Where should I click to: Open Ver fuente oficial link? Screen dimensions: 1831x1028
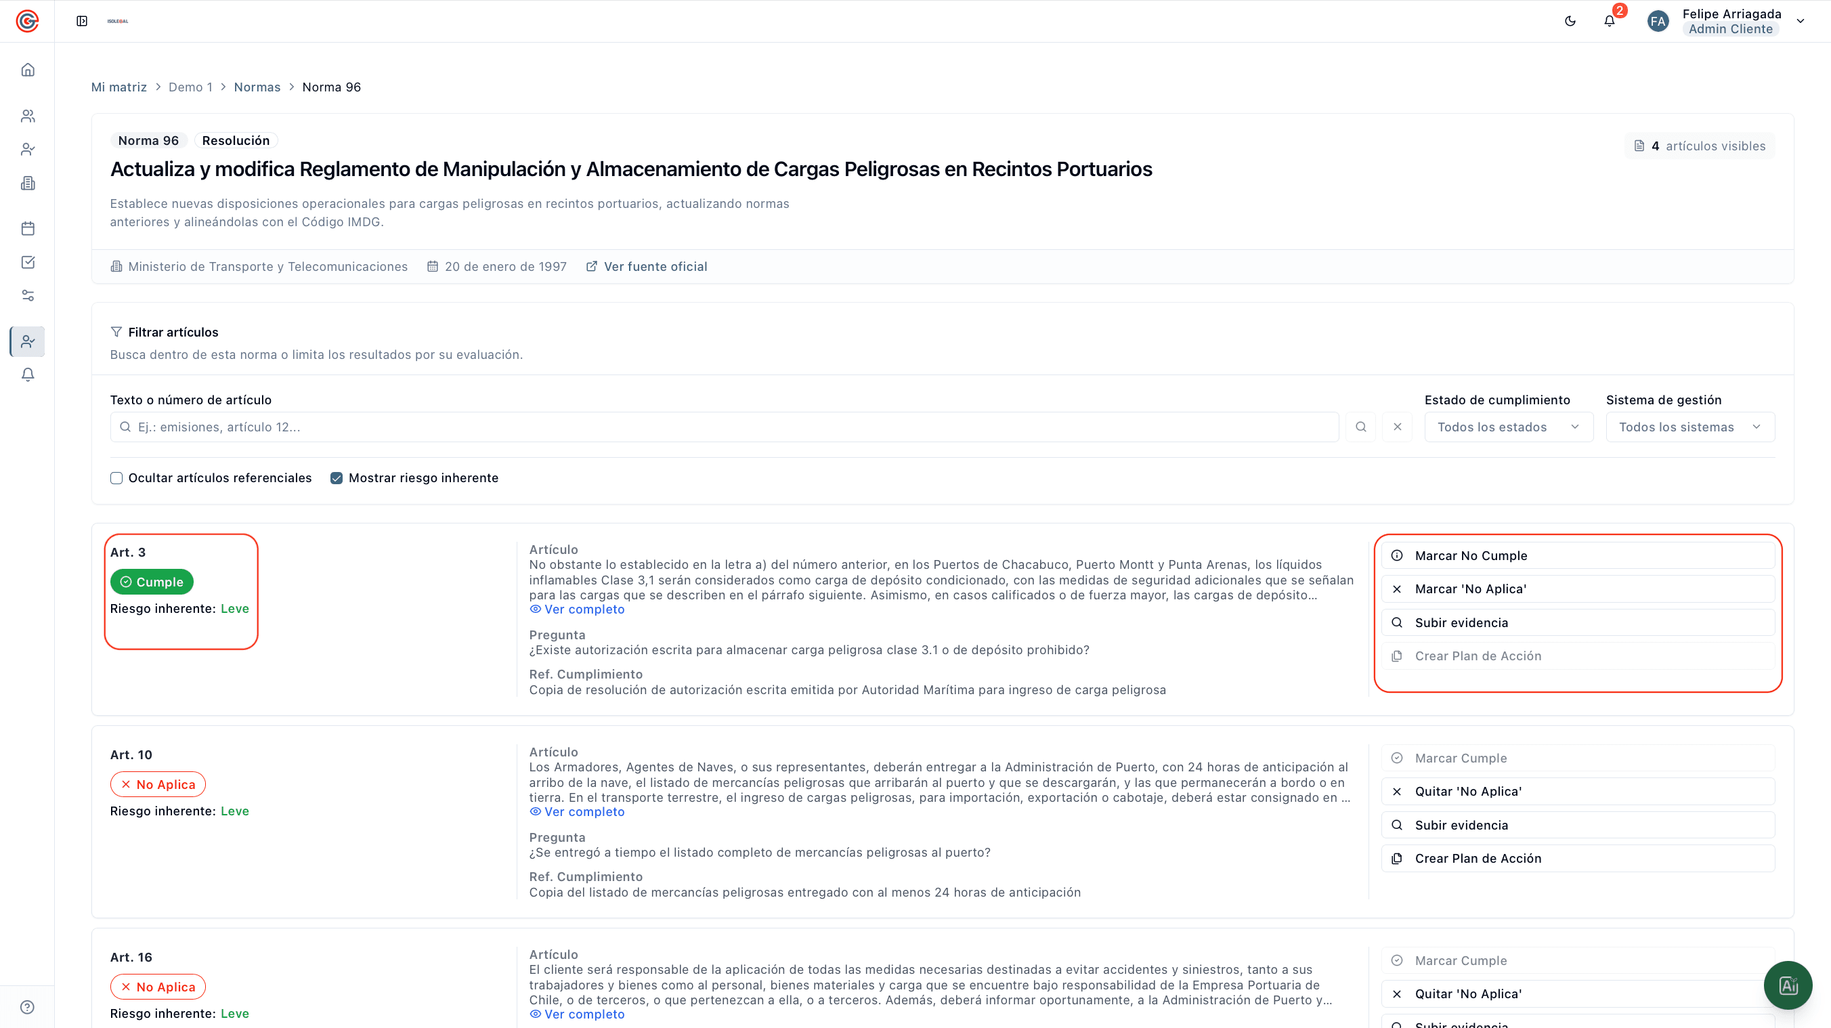647,267
